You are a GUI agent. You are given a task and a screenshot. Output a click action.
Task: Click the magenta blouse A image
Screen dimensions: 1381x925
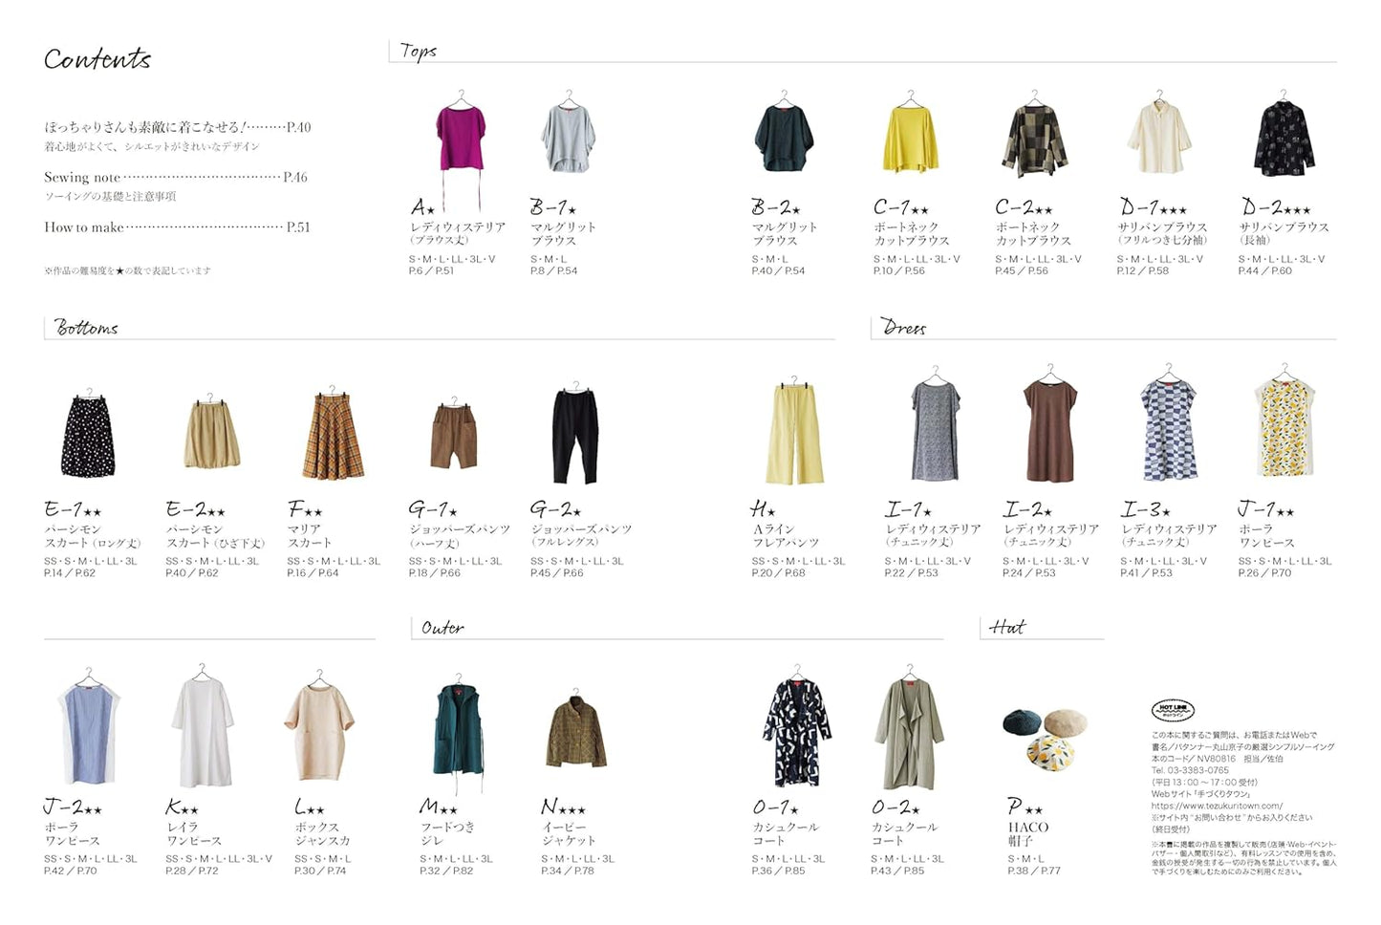[461, 140]
